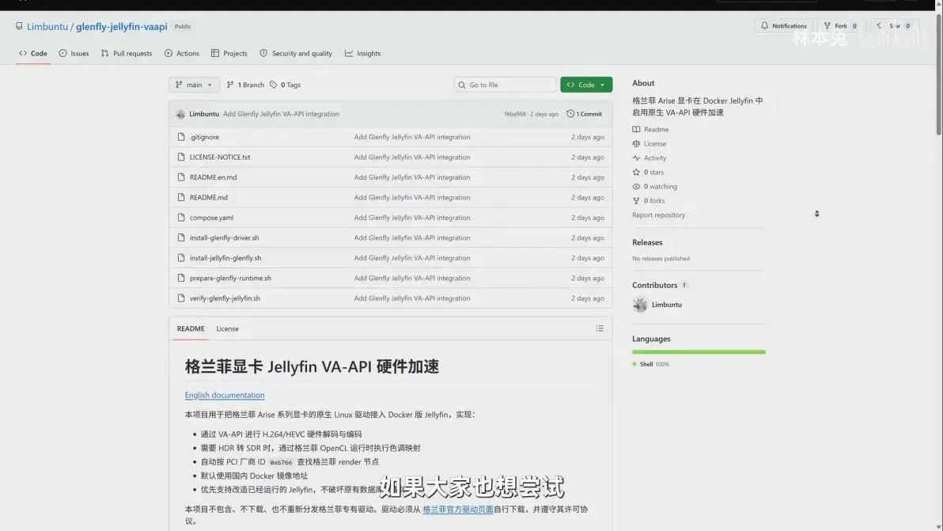View 0 watching in About

click(654, 187)
